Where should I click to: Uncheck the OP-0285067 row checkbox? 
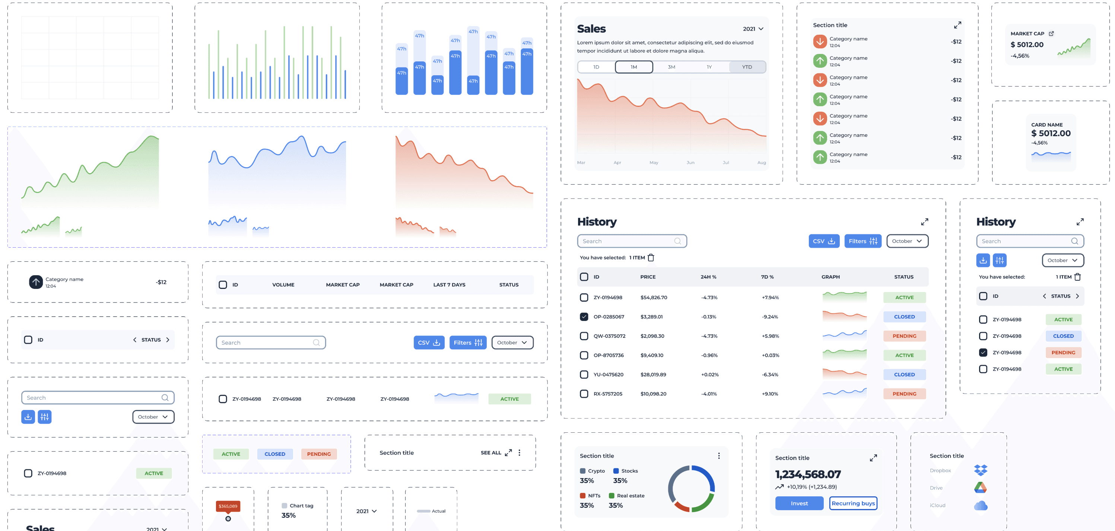pos(584,317)
